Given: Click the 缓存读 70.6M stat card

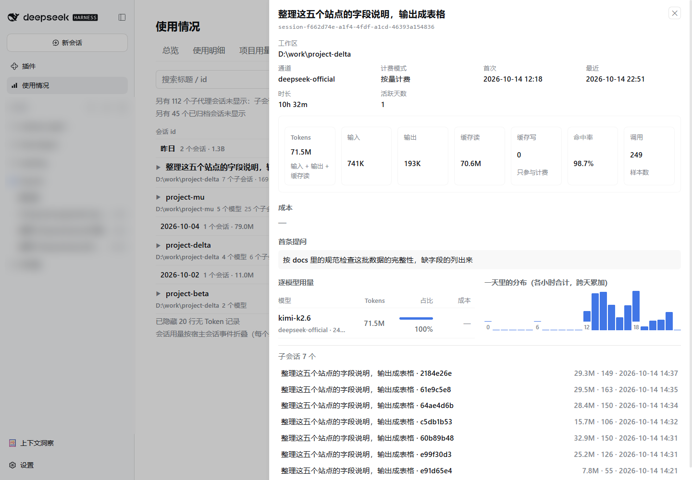Looking at the screenshot, I should click(x=480, y=156).
